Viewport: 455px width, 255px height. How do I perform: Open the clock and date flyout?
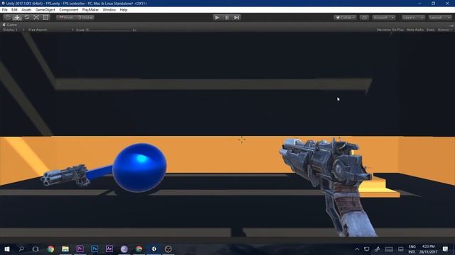coord(428,249)
